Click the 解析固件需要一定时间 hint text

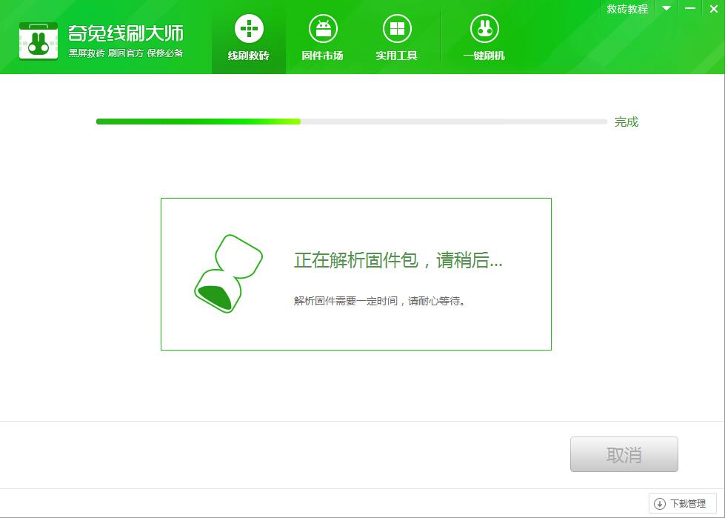point(379,301)
